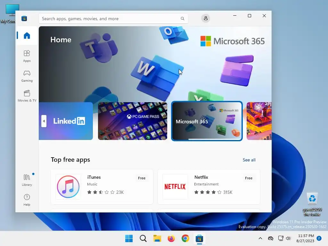Click the Microsoft 365 hero banner

pos(155,64)
